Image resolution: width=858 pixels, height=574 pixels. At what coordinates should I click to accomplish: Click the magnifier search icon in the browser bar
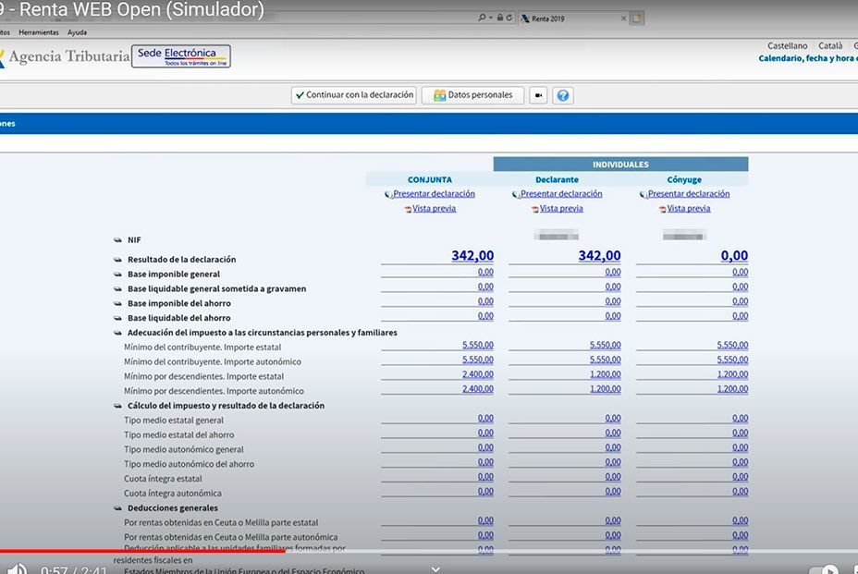(x=482, y=16)
